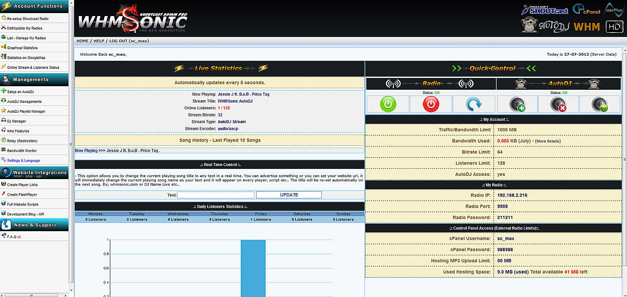627x297 pixels.
Task: Go to Bandwidth Monitor page
Action: pyautogui.click(x=22, y=150)
